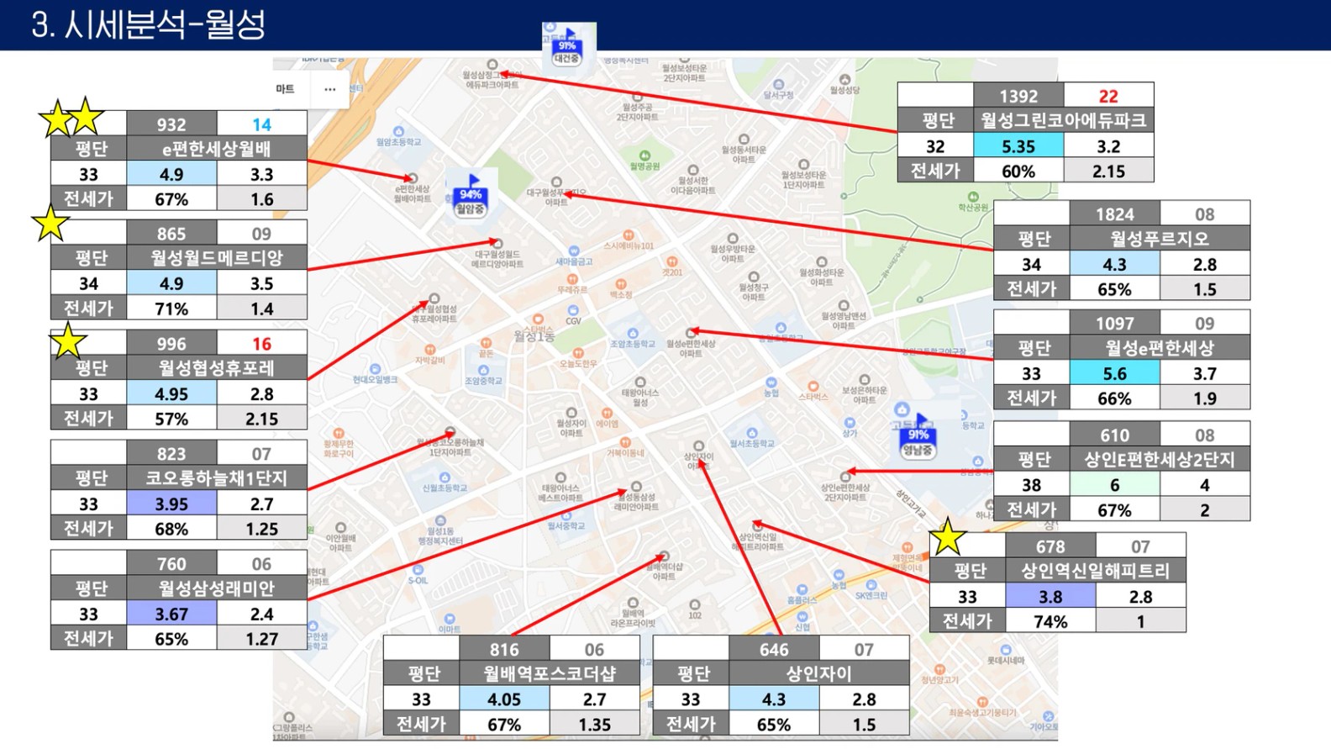Click the red 16 cell in 월성협성휴포레 table
The height and width of the screenshot is (749, 1331).
[262, 344]
